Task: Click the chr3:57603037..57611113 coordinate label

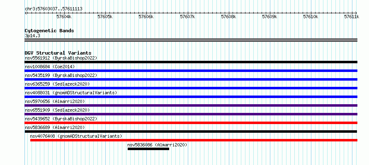Action: point(53,9)
